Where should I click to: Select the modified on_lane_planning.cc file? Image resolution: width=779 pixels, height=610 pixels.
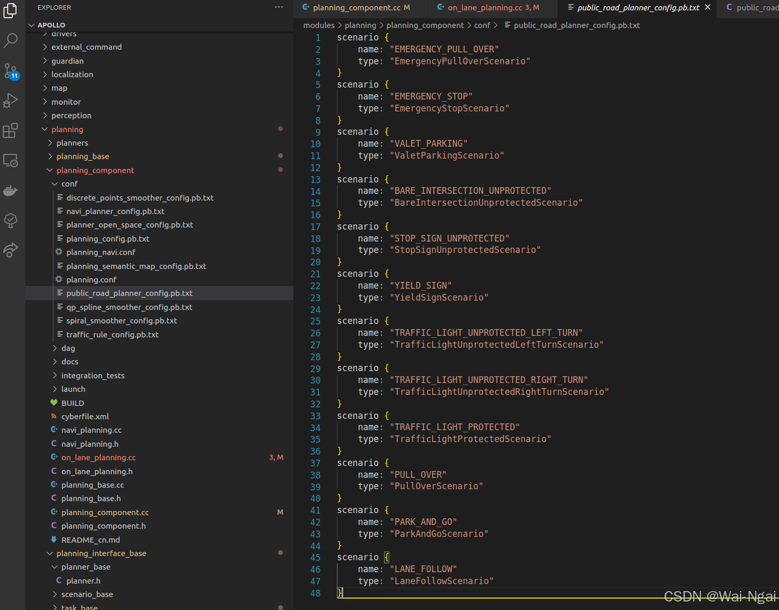[97, 457]
